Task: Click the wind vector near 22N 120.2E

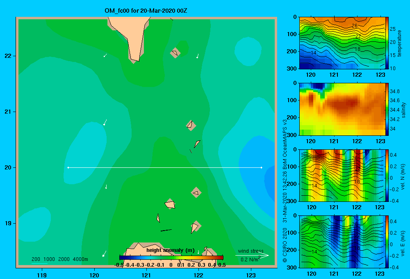Action: point(105,55)
